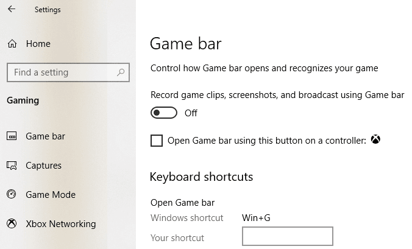Enable the Open Game bar controller checkbox
Image resolution: width=412 pixels, height=249 pixels.
pos(157,141)
